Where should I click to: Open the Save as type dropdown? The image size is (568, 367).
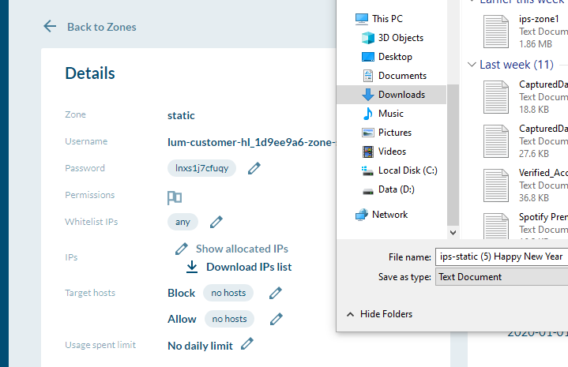point(501,277)
